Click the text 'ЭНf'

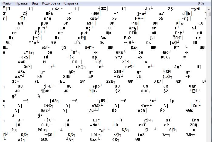145,91
